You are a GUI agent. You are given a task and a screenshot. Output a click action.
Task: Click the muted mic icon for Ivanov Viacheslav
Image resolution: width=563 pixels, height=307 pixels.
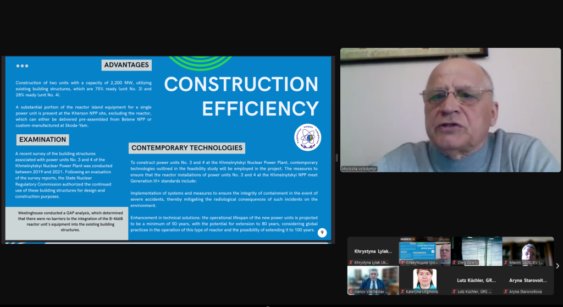coord(351,292)
